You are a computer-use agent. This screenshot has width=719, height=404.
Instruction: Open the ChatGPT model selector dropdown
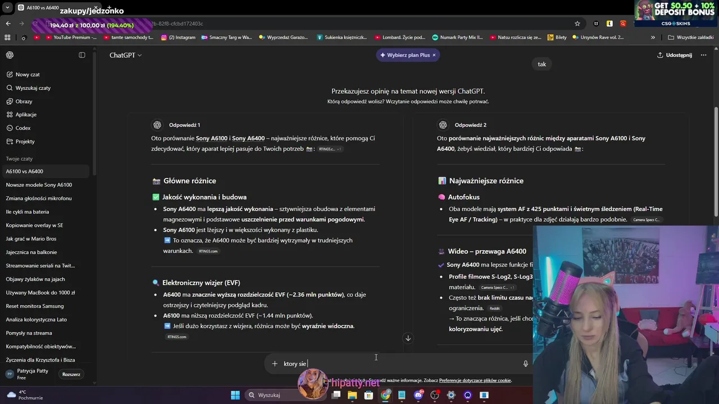coord(125,55)
